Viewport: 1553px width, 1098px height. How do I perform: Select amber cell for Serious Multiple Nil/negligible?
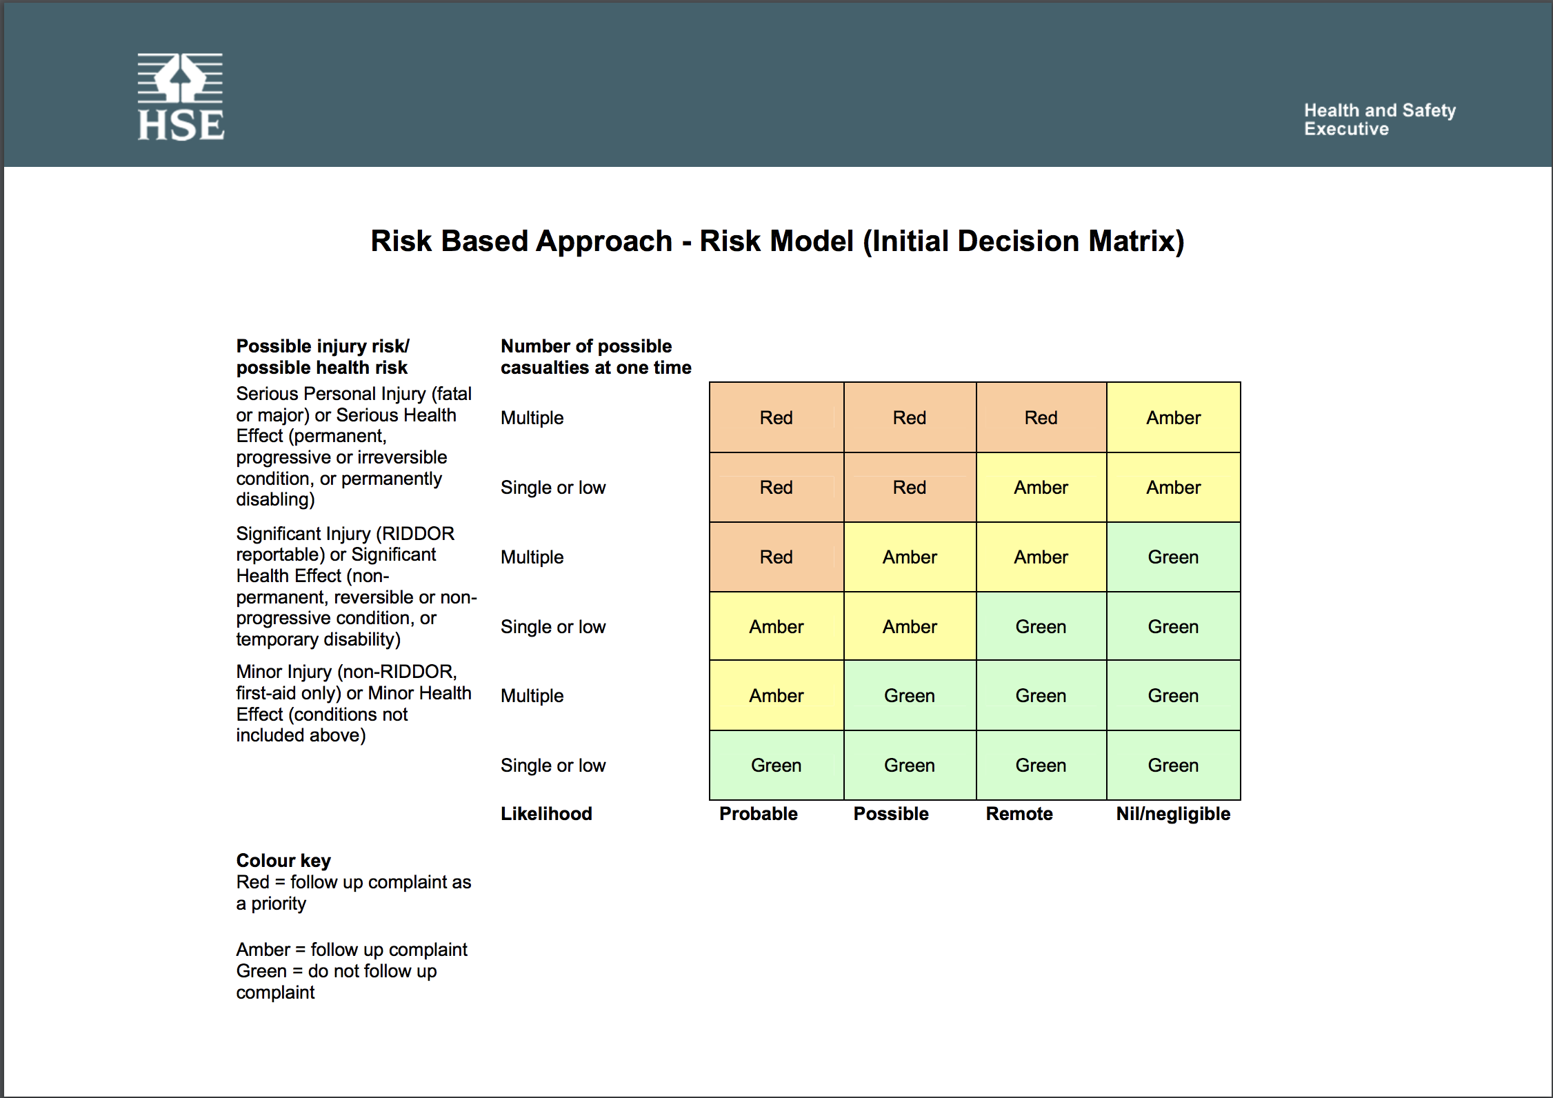tap(1173, 417)
